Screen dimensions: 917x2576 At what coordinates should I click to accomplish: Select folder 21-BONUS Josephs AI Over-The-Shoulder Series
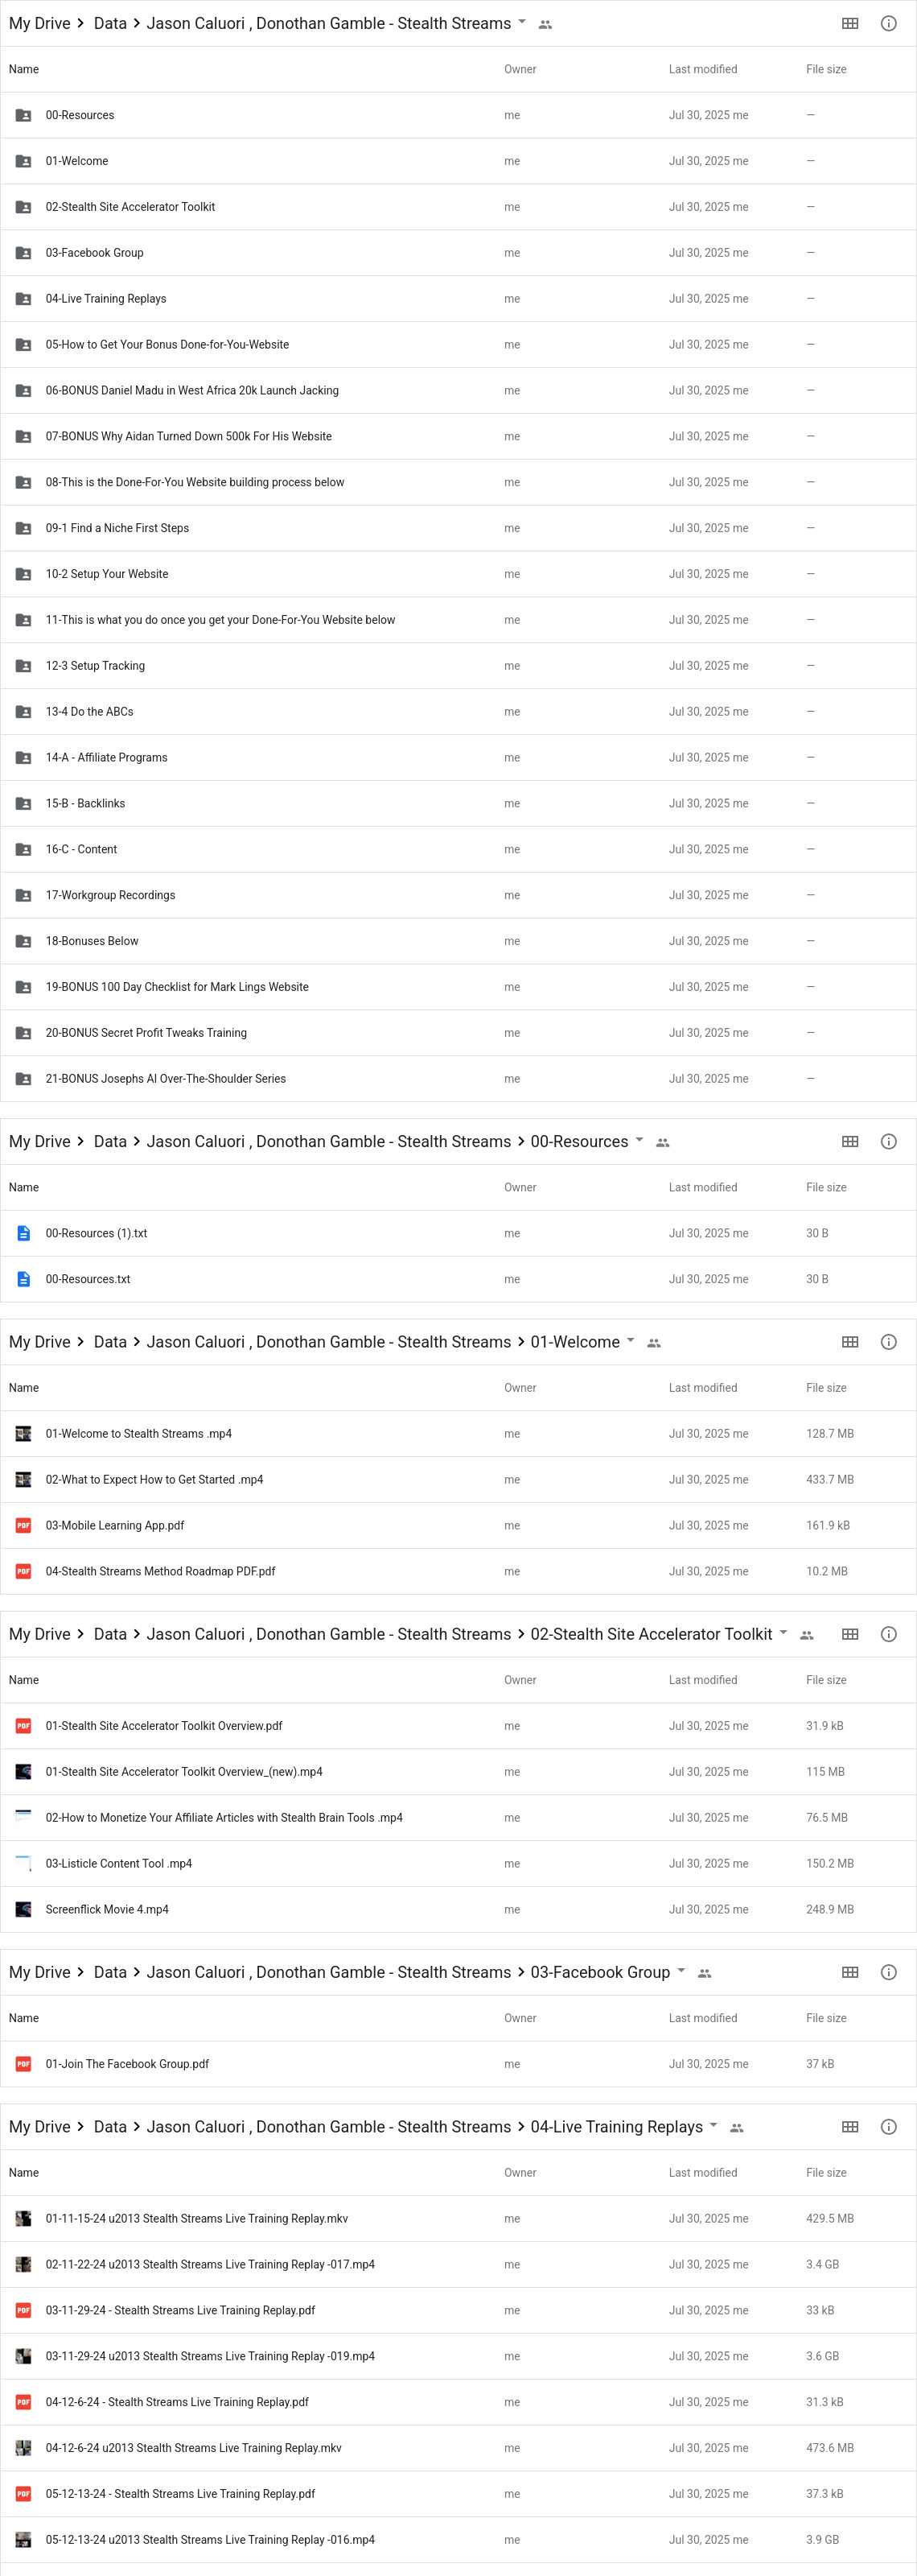coord(458,1078)
